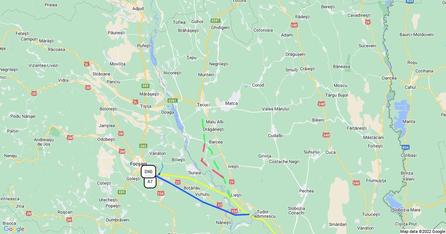Click the A7 route marker label

click(150, 182)
